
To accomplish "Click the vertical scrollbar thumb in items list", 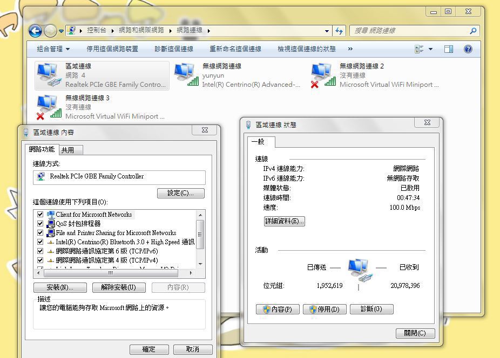I will (200, 234).
